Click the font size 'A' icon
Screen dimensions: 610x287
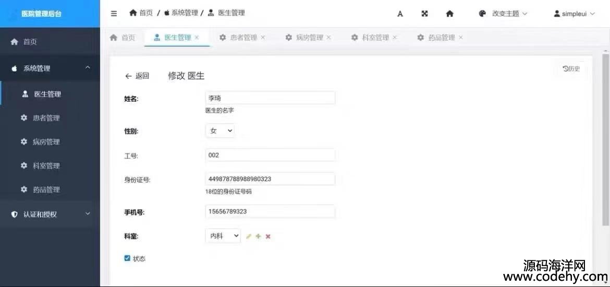coord(400,14)
